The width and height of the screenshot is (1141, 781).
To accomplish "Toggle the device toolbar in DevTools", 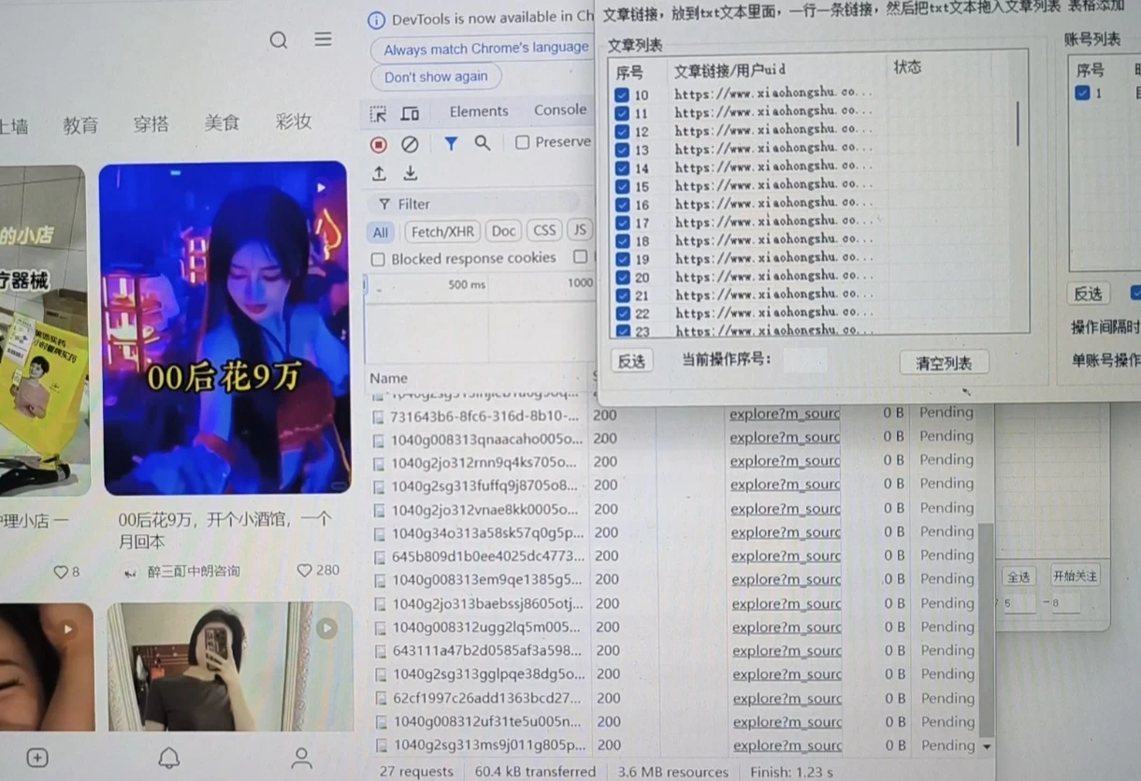I will [x=412, y=110].
